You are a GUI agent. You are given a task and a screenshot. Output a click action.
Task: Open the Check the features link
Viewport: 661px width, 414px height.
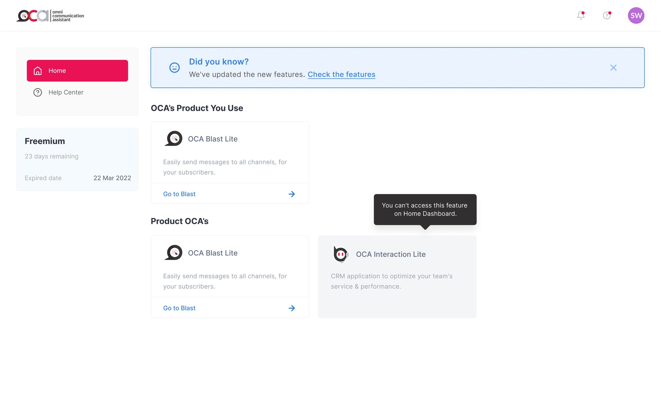point(341,75)
